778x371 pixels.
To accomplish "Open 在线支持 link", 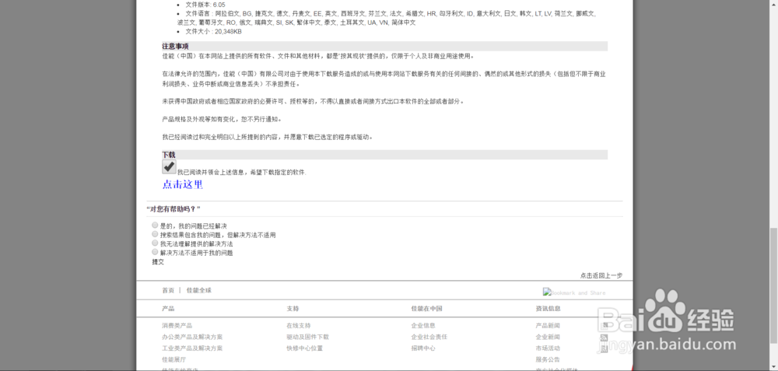I will (x=299, y=326).
